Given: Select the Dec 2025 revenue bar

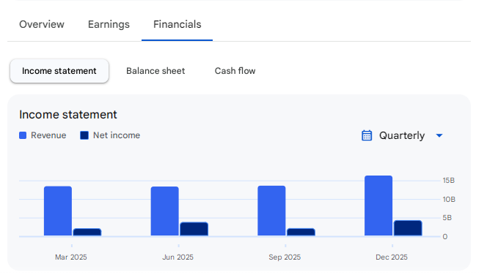Looking at the screenshot, I should [378, 206].
